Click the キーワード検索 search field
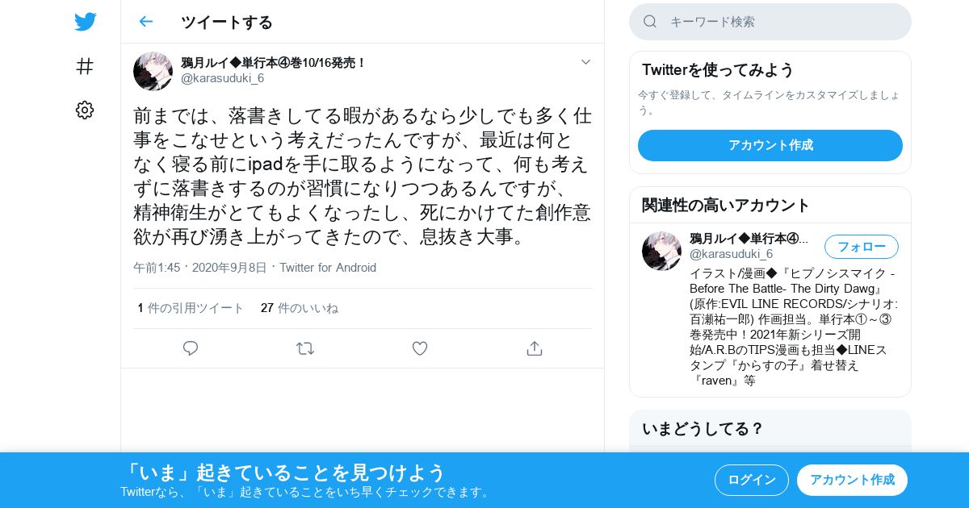969x508 pixels. pyautogui.click(x=770, y=22)
